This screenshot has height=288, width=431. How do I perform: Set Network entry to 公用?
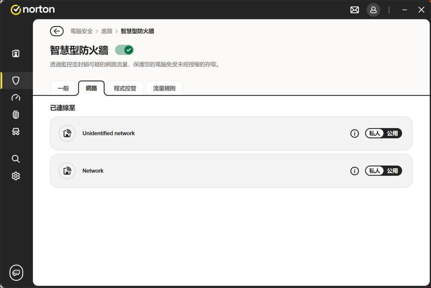click(392, 171)
